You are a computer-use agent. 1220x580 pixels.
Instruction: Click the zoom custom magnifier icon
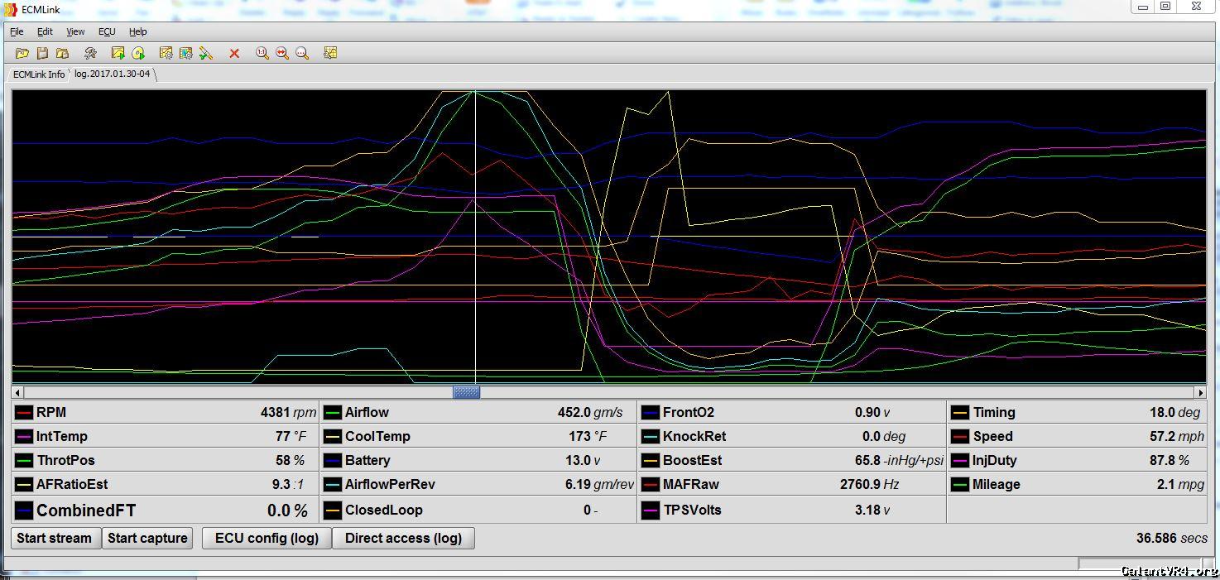click(x=302, y=53)
